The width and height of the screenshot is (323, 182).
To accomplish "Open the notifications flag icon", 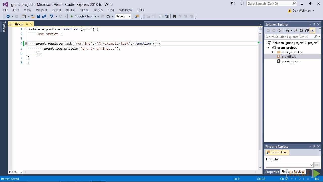I will [232, 3].
